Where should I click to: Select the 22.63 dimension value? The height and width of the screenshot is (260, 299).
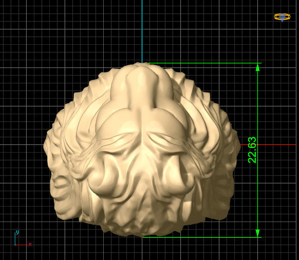coord(252,150)
